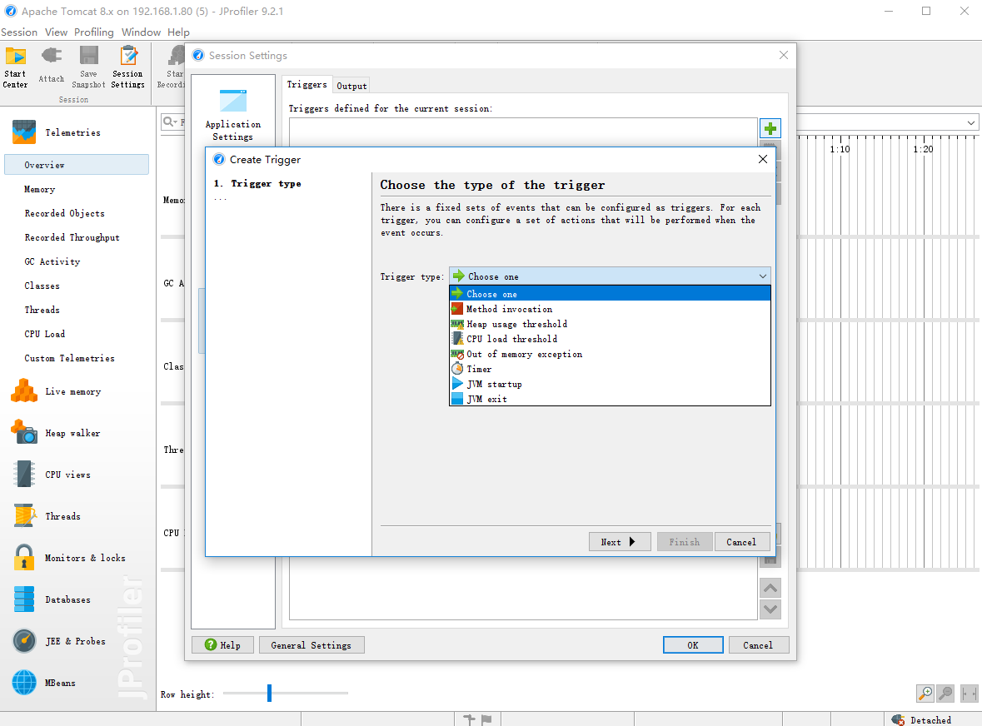Viewport: 982px width, 726px height.
Task: Click the zoom-out magnifier in timeline corner
Action: pyautogui.click(x=945, y=694)
